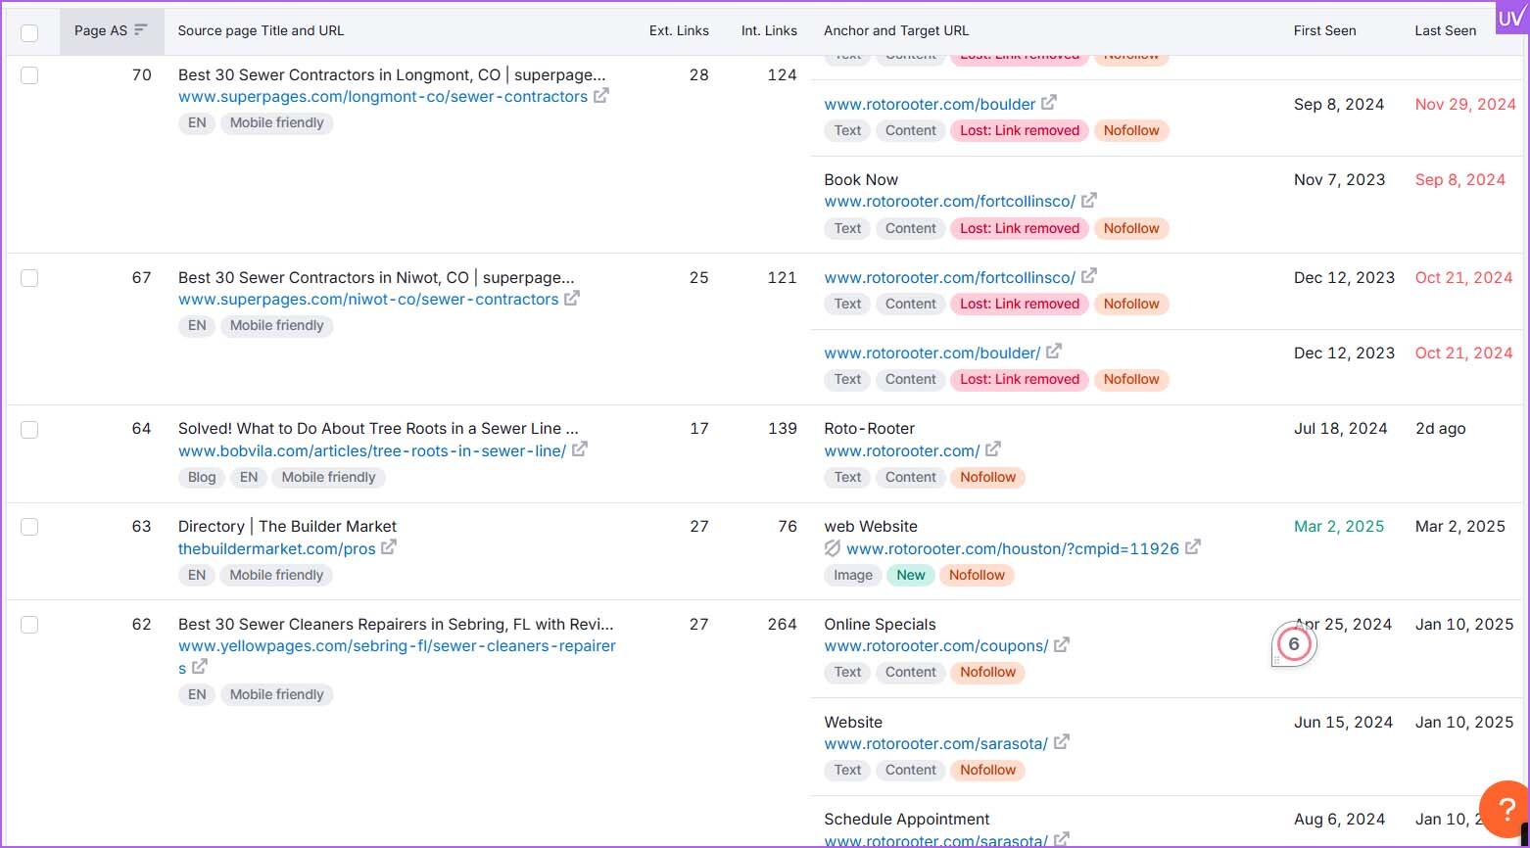Image resolution: width=1530 pixels, height=848 pixels.
Task: Click the Int. Links value 264
Action: coord(783,624)
